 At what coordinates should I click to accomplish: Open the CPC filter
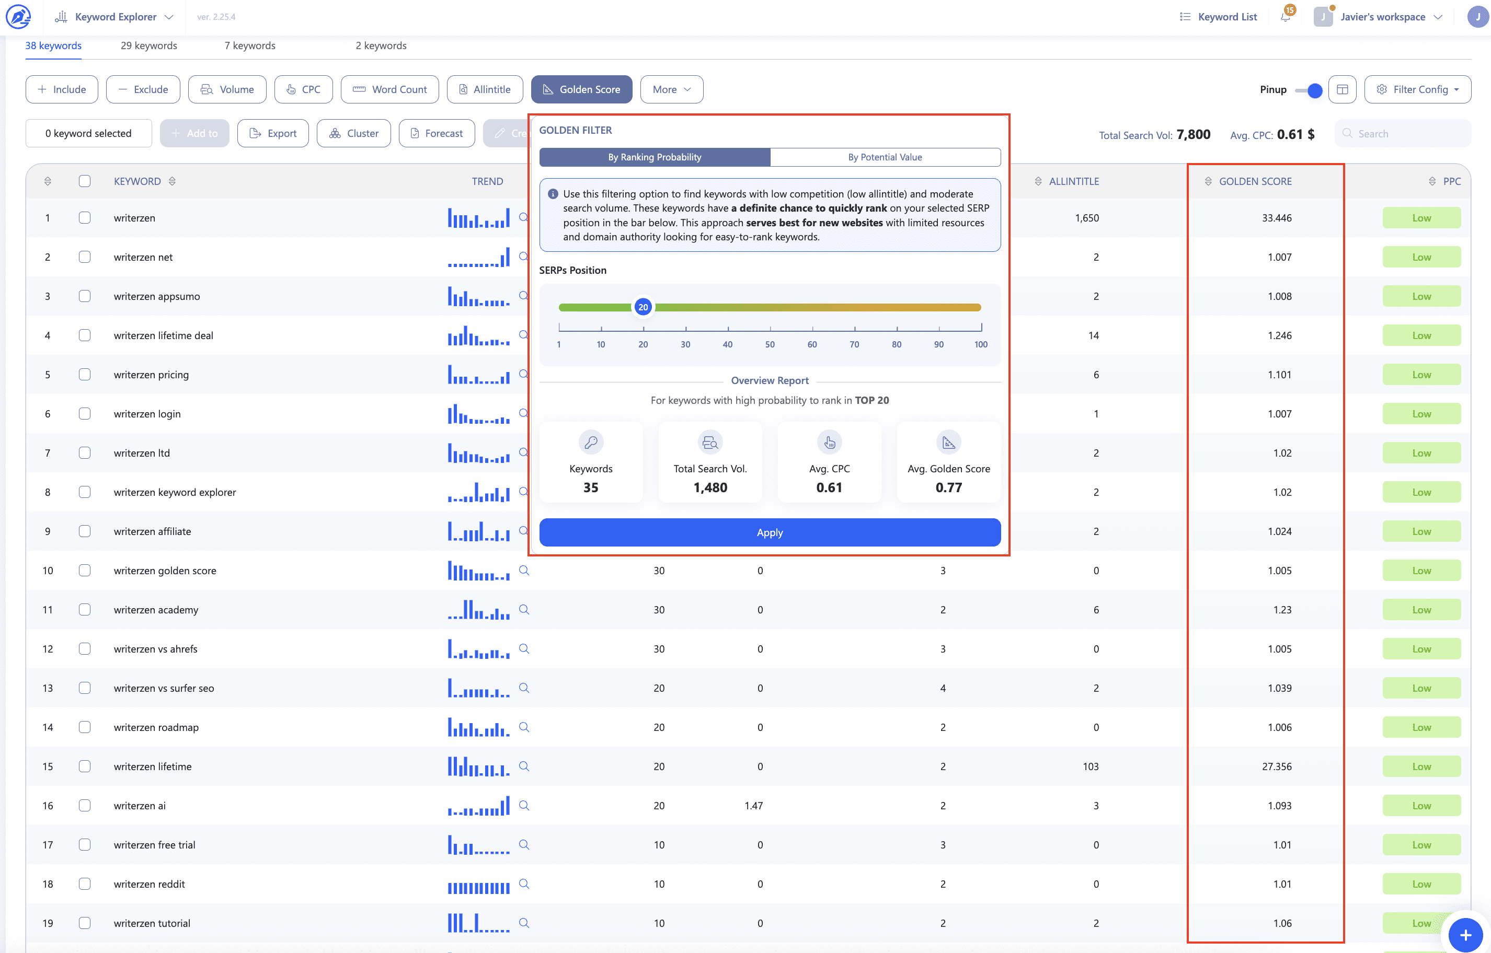pyautogui.click(x=303, y=90)
